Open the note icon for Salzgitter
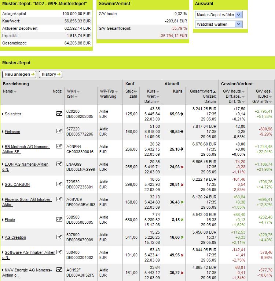This screenshot has height=281, width=275. point(59,114)
